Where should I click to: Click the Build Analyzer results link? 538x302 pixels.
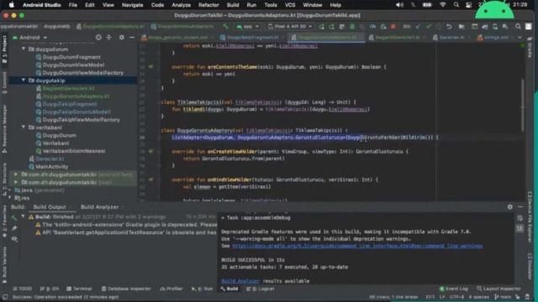(240, 281)
